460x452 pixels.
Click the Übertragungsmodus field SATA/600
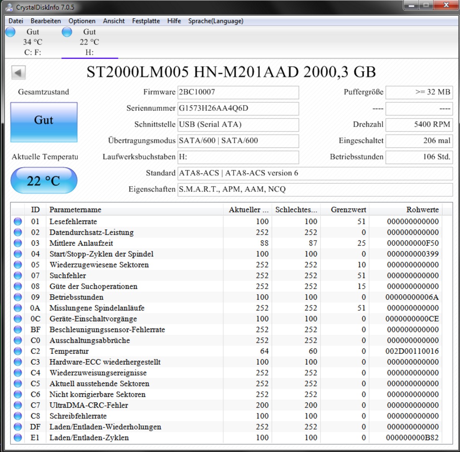(238, 141)
